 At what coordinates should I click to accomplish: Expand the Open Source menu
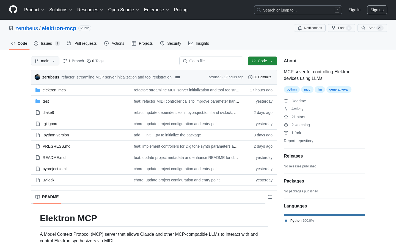click(x=124, y=10)
